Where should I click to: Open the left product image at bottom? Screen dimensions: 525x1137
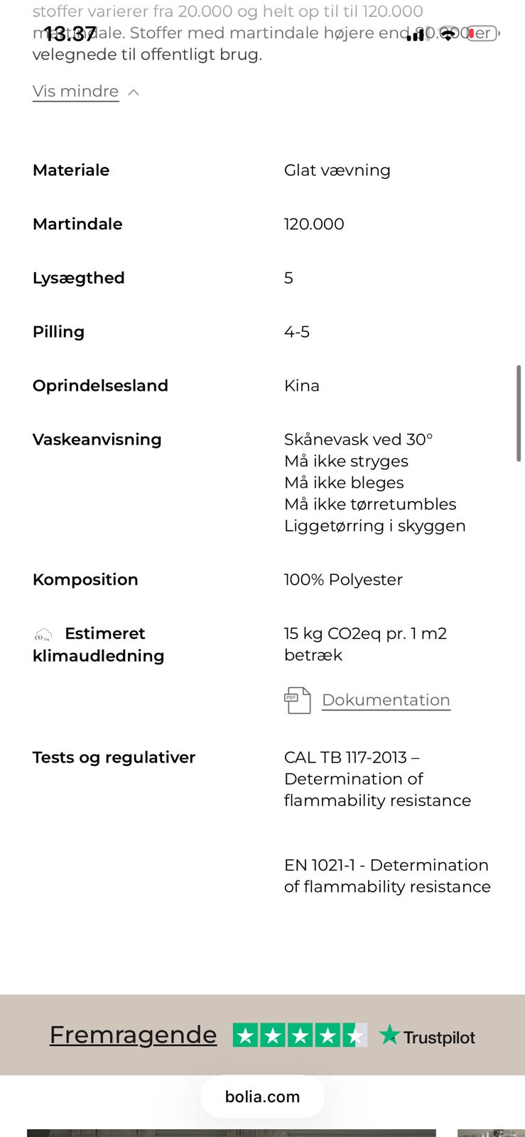point(231,1133)
